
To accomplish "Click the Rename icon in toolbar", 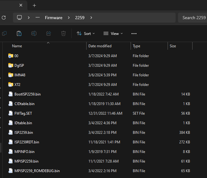I will tap(34, 33).
